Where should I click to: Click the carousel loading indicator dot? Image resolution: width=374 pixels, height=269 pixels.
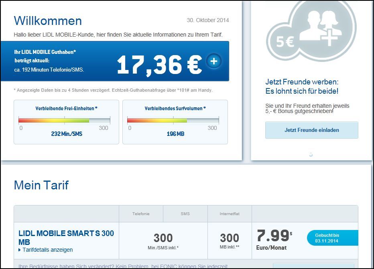[x=311, y=154]
